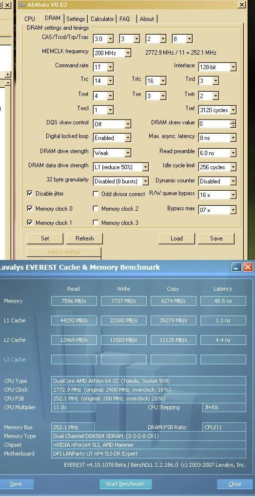Viewport: 255px width, 497px height.
Task: Open the Settings tab
Action: (76, 19)
